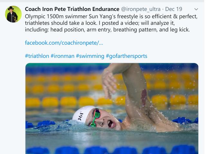Click the @ironpete_ultra handle
Viewport: 206px width, 154px height.
[141, 9]
